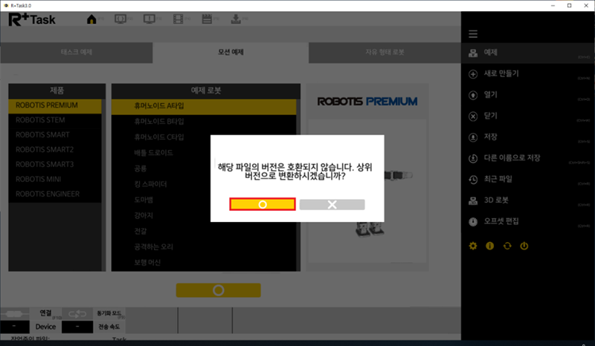This screenshot has height=346, width=595.
Task: Open the hamburger menu icon
Action: pos(472,34)
